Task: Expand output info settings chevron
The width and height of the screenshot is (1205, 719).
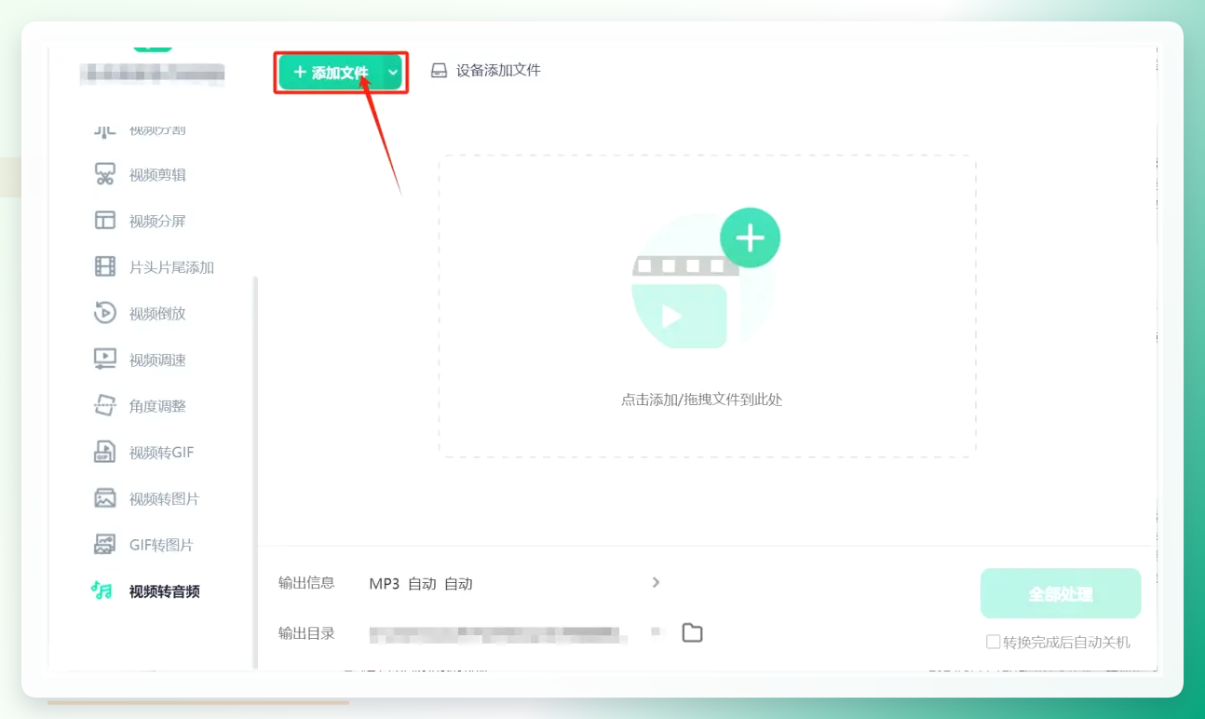Action: pos(656,582)
